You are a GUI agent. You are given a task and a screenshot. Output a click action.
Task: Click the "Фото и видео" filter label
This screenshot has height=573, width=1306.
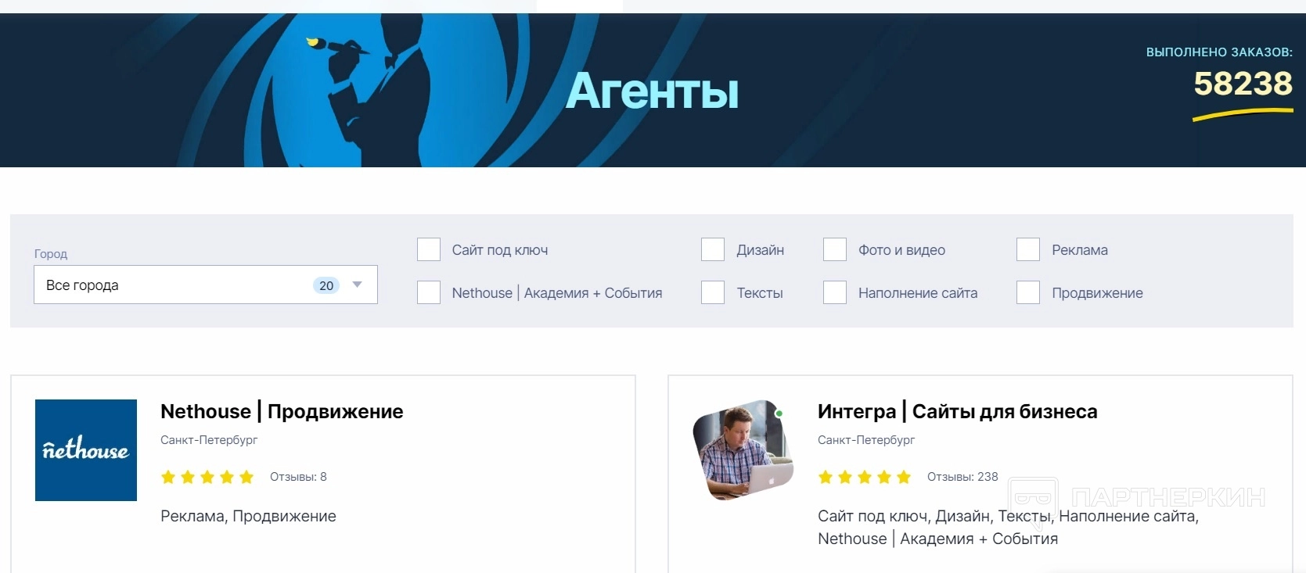[x=901, y=250]
